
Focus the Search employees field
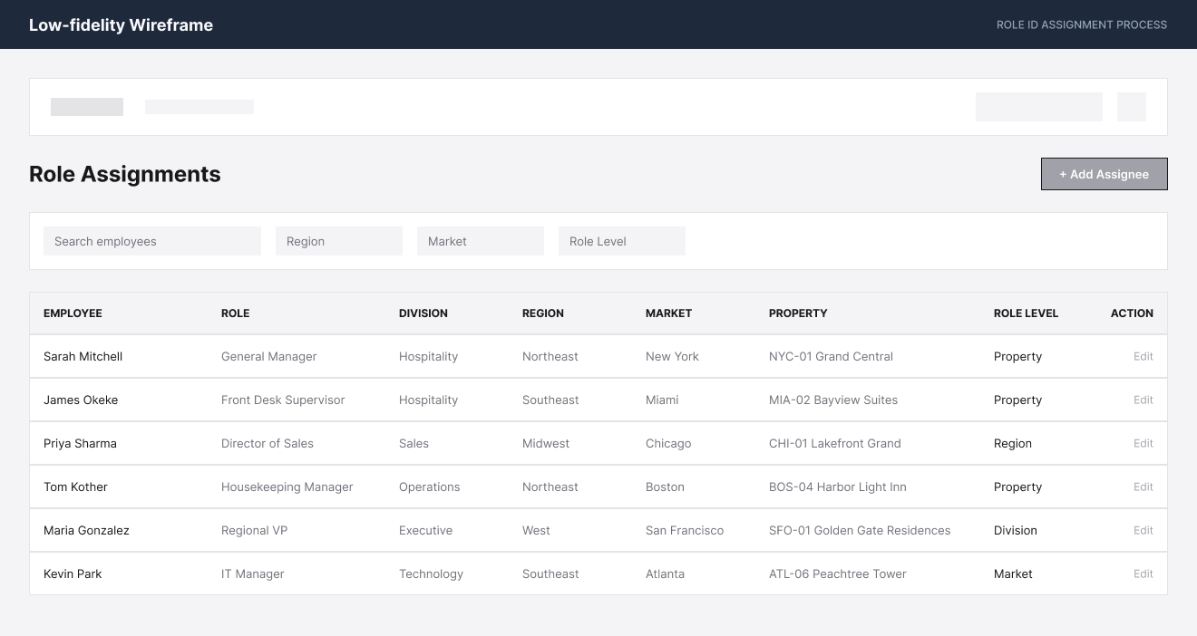click(152, 241)
